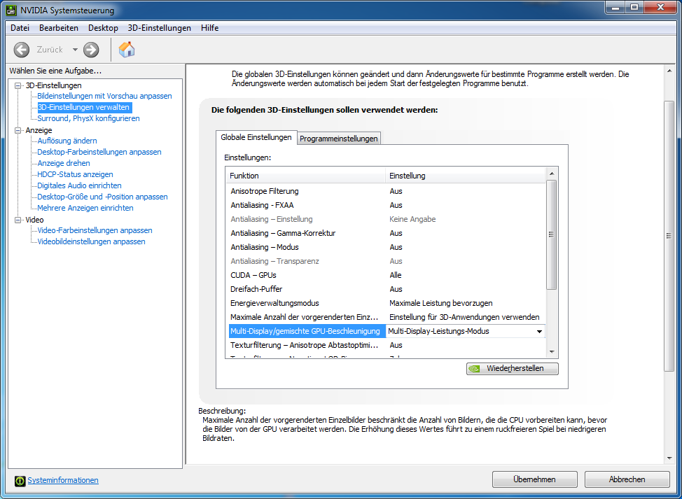Open the Systeminformationen link
Viewport: 682px width, 499px height.
[x=63, y=480]
